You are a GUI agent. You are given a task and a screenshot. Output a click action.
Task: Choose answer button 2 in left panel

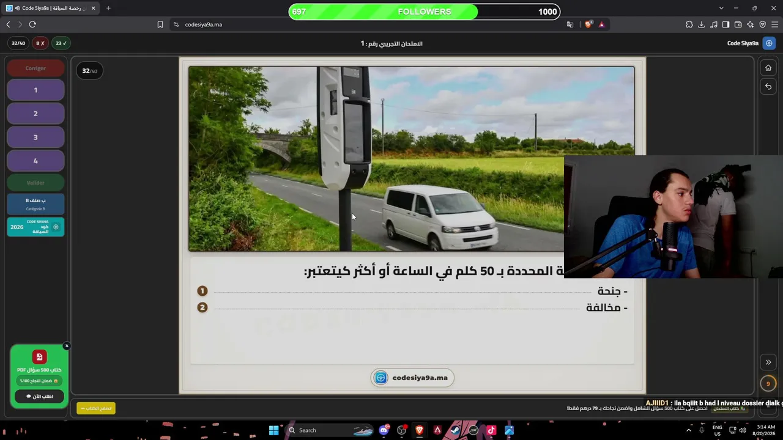(35, 114)
